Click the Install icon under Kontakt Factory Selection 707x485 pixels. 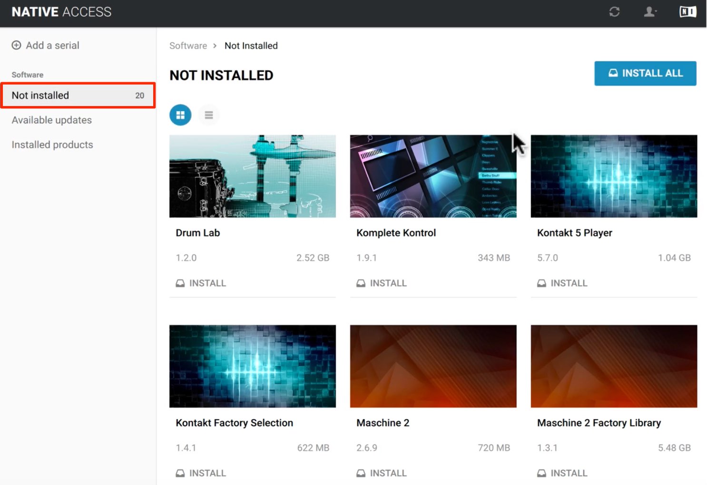(x=180, y=474)
